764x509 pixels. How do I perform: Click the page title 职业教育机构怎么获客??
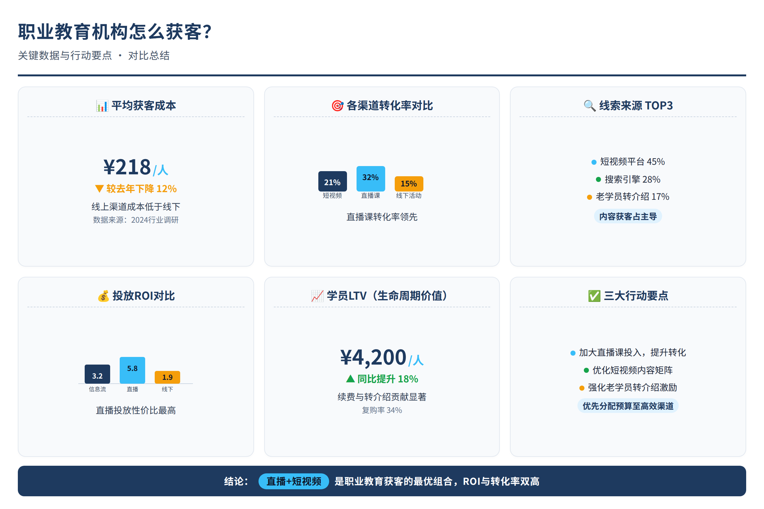(x=115, y=32)
